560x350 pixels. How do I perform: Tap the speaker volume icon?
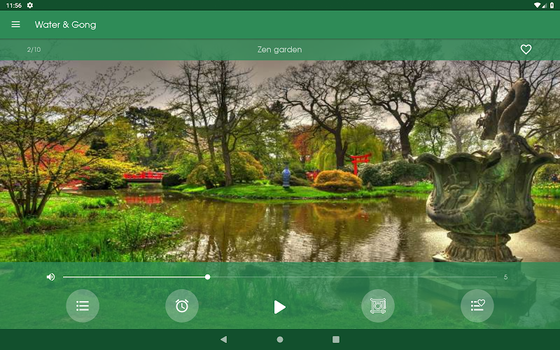(x=50, y=277)
